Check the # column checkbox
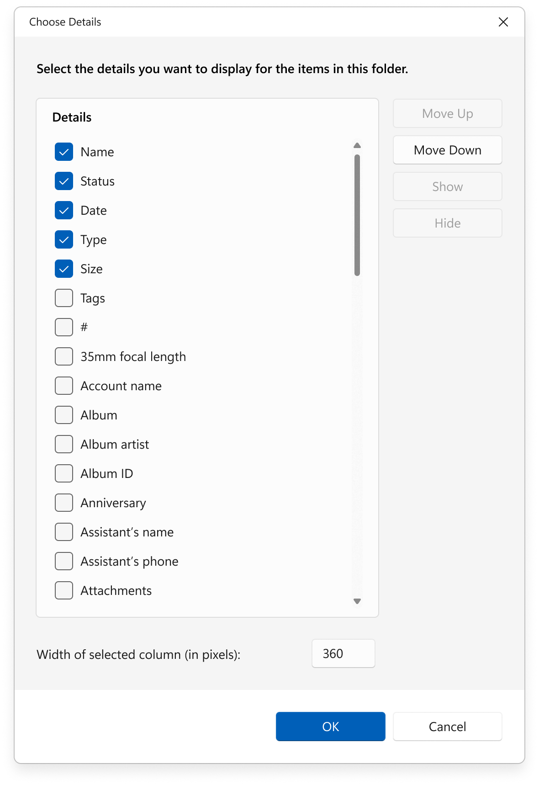539x785 pixels. 63,327
